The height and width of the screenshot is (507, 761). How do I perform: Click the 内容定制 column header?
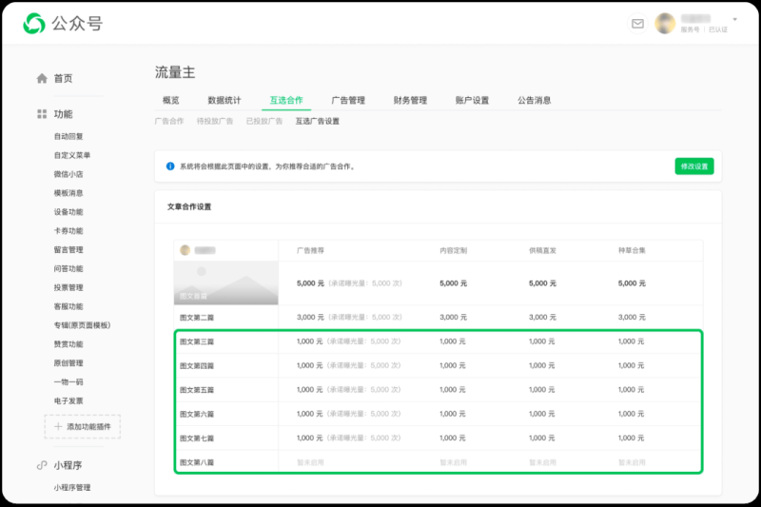454,251
